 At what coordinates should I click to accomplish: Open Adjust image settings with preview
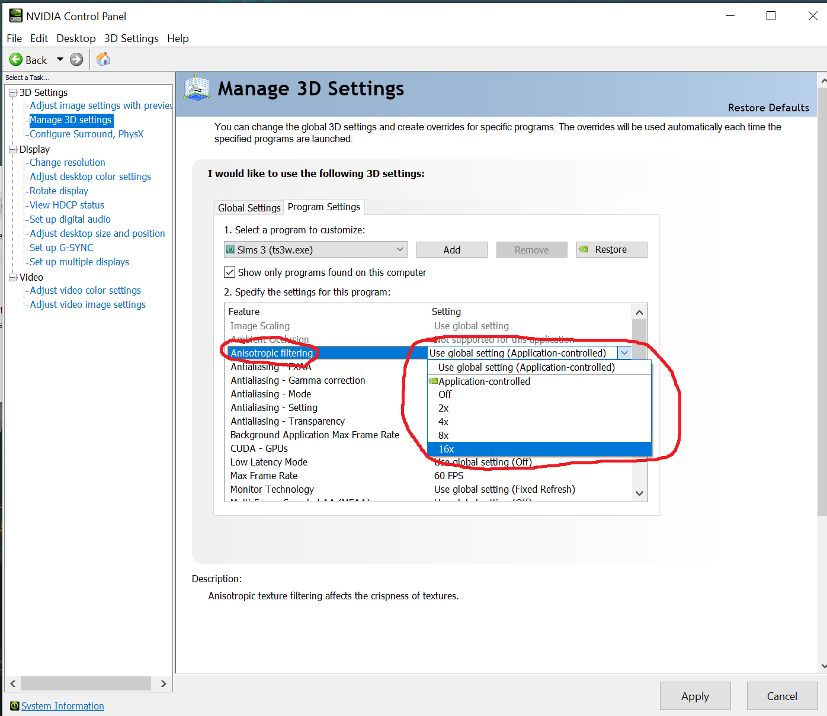pos(101,105)
